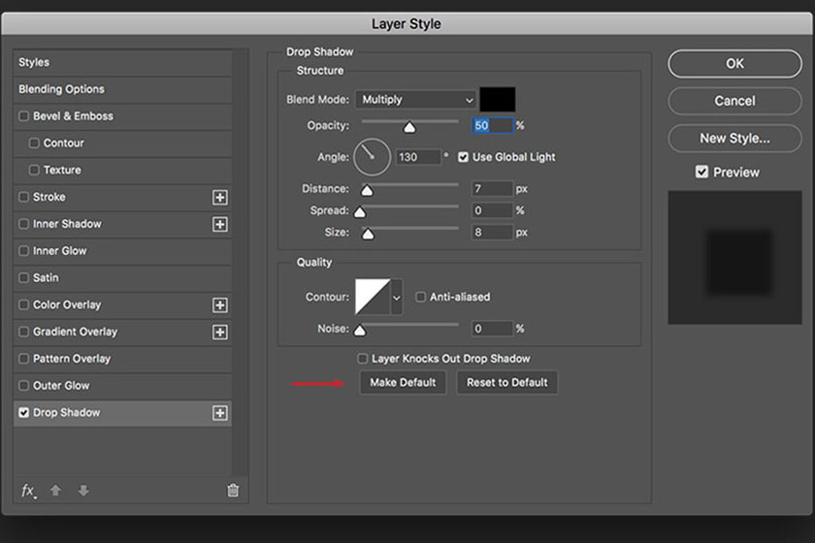815x543 pixels.
Task: Click the Opacity value field
Action: tap(492, 125)
